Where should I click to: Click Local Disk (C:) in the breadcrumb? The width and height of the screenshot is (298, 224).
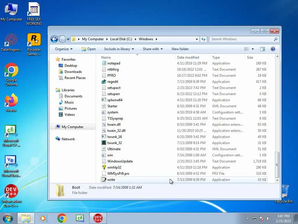121,39
